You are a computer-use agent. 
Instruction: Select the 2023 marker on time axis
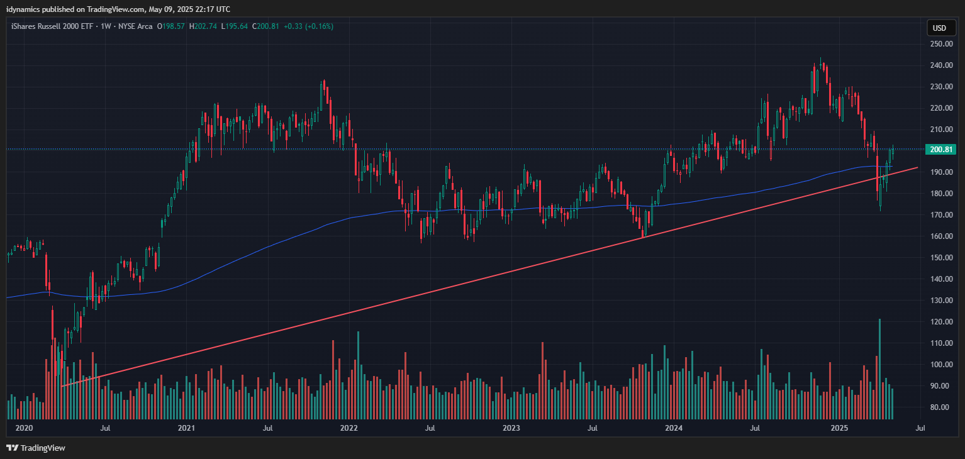(511, 428)
